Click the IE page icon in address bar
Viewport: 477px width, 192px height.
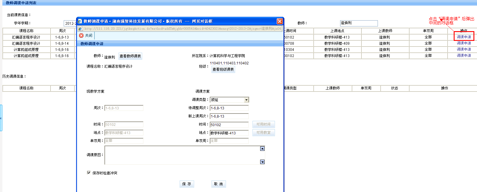coord(81,29)
